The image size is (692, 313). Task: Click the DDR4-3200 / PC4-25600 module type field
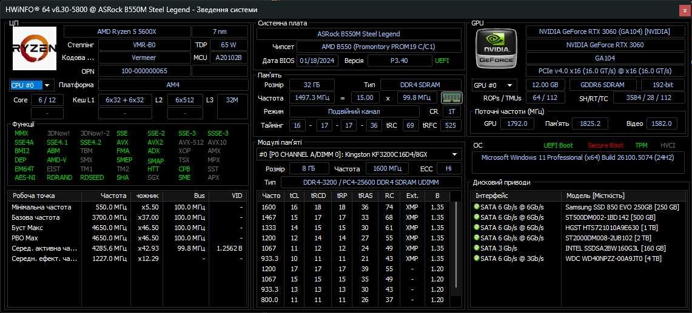[371, 182]
